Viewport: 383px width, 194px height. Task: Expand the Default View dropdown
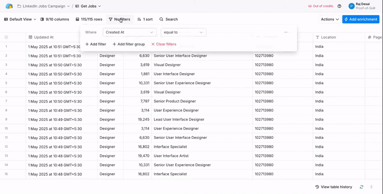point(20,19)
